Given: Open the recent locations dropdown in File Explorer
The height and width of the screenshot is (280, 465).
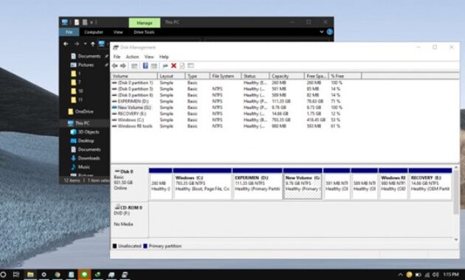Looking at the screenshot, I should (x=85, y=43).
